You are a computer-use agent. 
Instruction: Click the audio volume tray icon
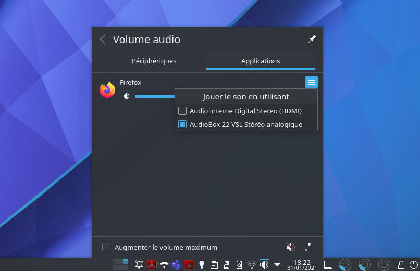coord(264,265)
